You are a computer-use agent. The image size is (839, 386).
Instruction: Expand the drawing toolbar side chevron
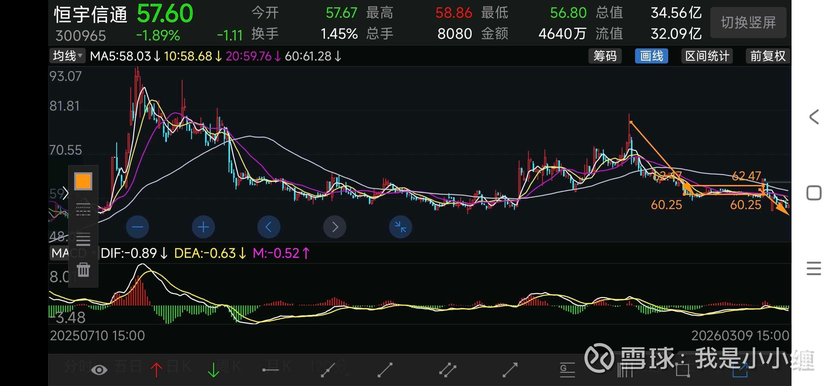66,193
